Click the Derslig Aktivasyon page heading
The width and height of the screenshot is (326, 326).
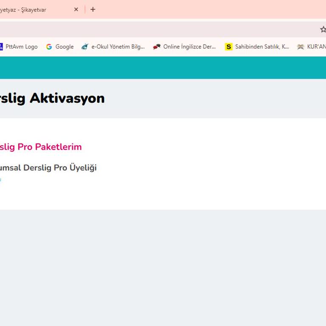click(x=52, y=98)
